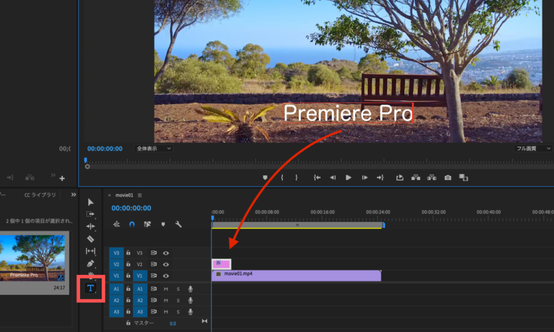
Task: Click the Mark In brace button
Action: coord(282,178)
